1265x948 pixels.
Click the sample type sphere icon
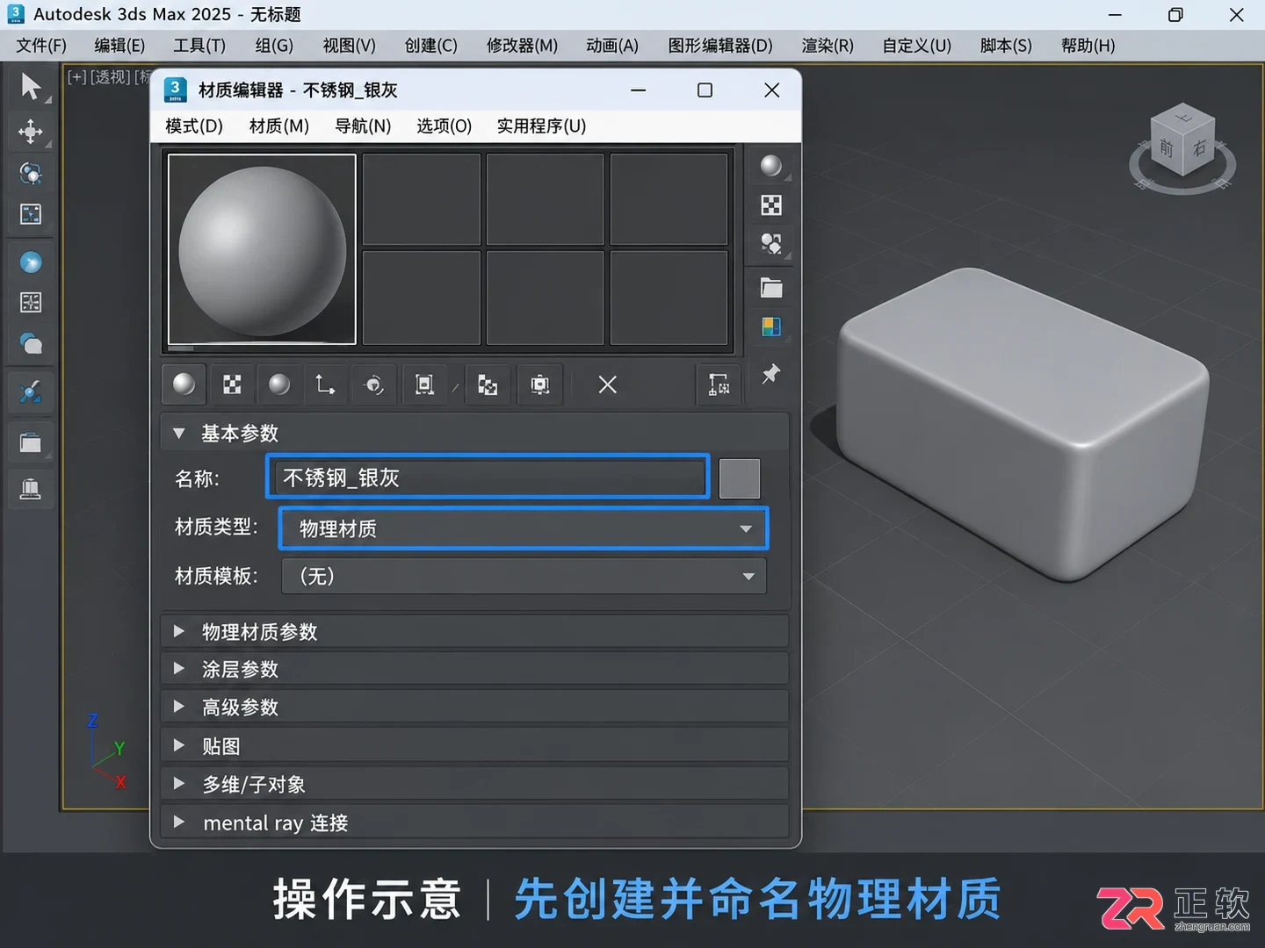pyautogui.click(x=770, y=166)
